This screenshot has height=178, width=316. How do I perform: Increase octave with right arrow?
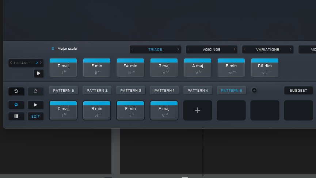click(x=41, y=63)
